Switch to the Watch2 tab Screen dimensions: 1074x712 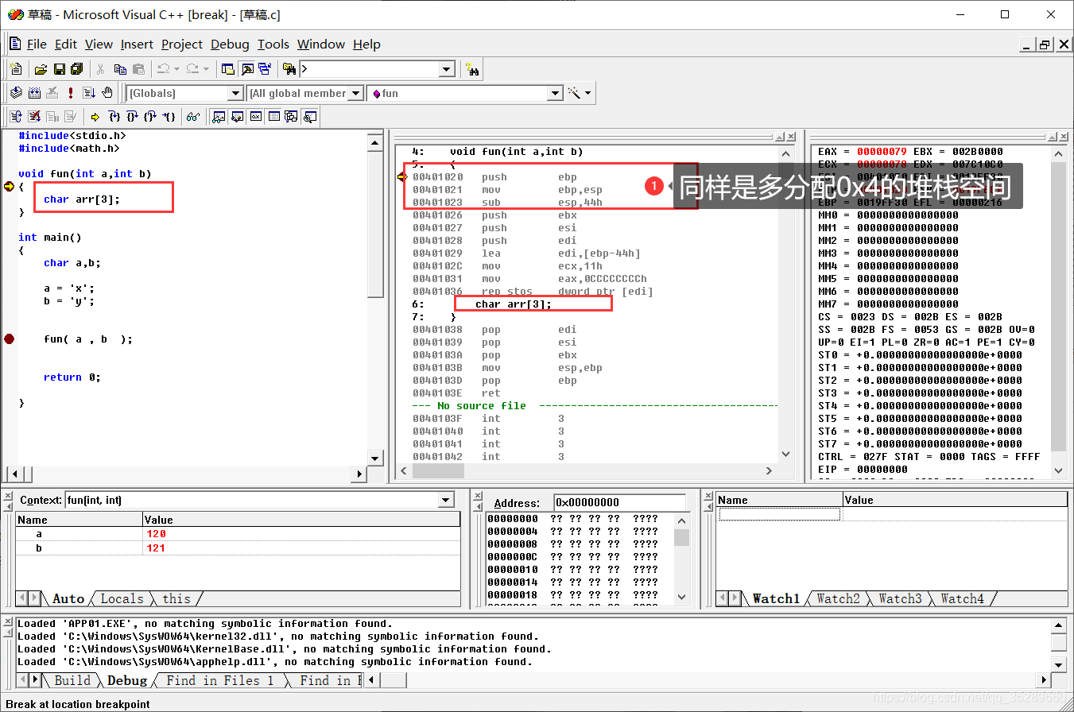[838, 598]
